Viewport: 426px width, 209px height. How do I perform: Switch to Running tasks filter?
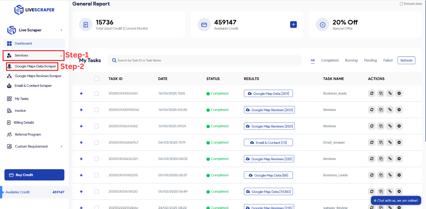click(x=351, y=60)
